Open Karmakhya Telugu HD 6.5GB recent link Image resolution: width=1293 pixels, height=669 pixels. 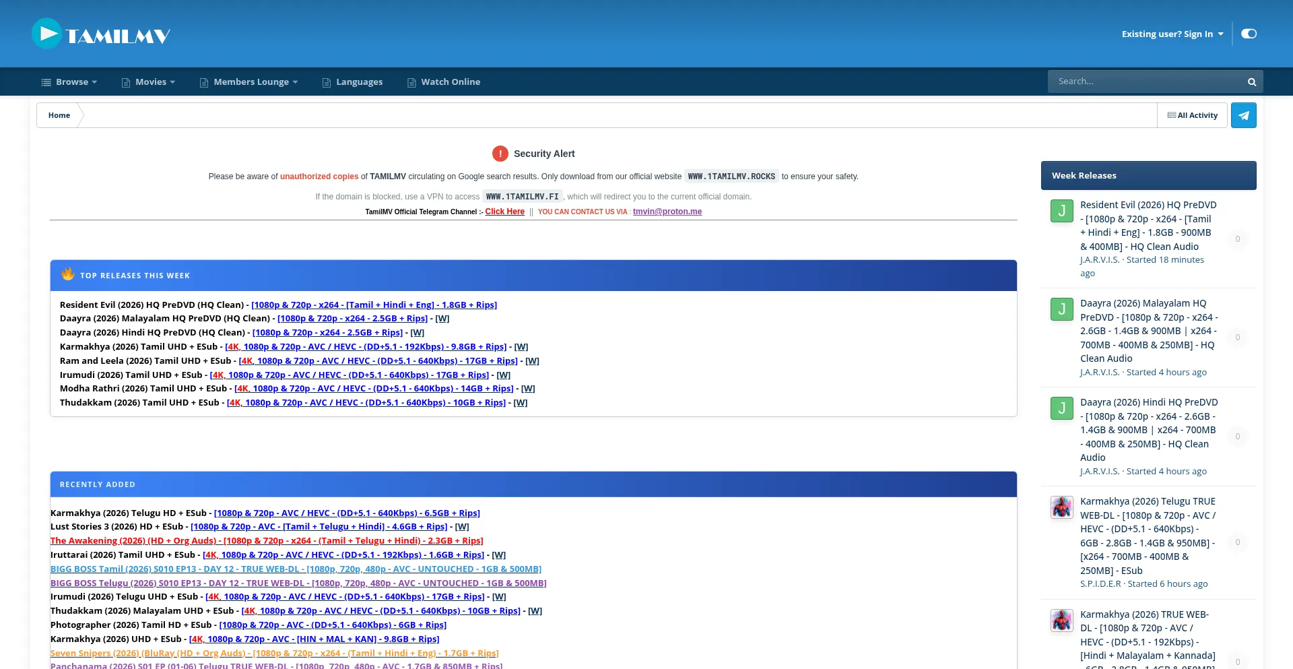(x=347, y=513)
